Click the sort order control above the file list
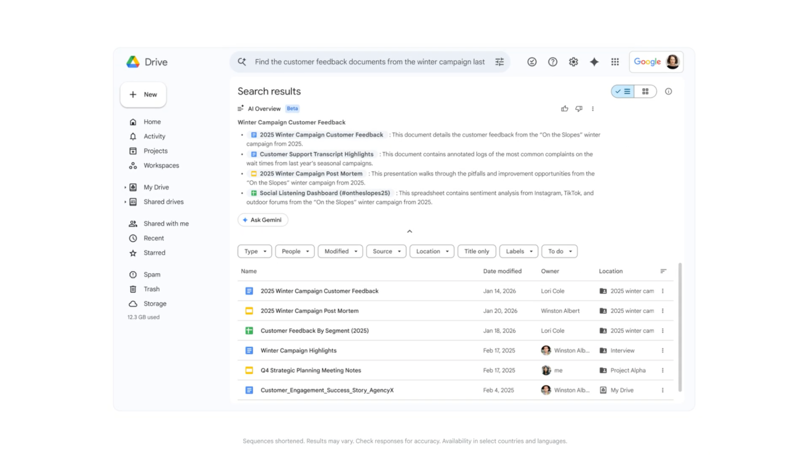 [x=663, y=271]
